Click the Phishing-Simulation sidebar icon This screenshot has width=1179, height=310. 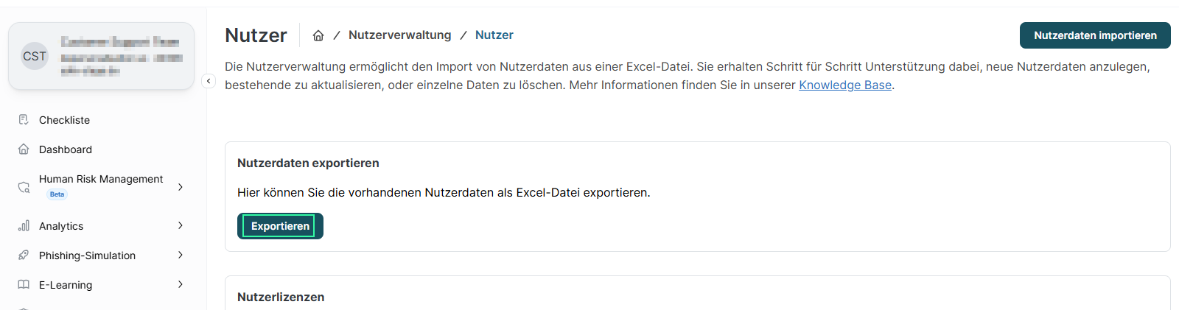click(x=24, y=256)
